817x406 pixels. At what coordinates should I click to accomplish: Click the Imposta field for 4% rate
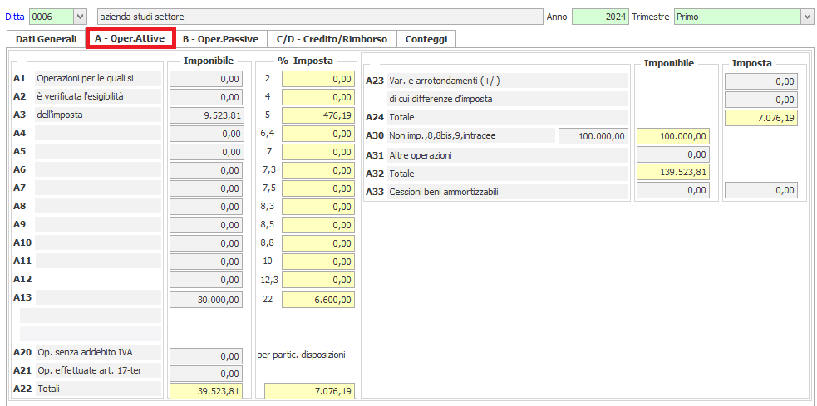click(318, 97)
